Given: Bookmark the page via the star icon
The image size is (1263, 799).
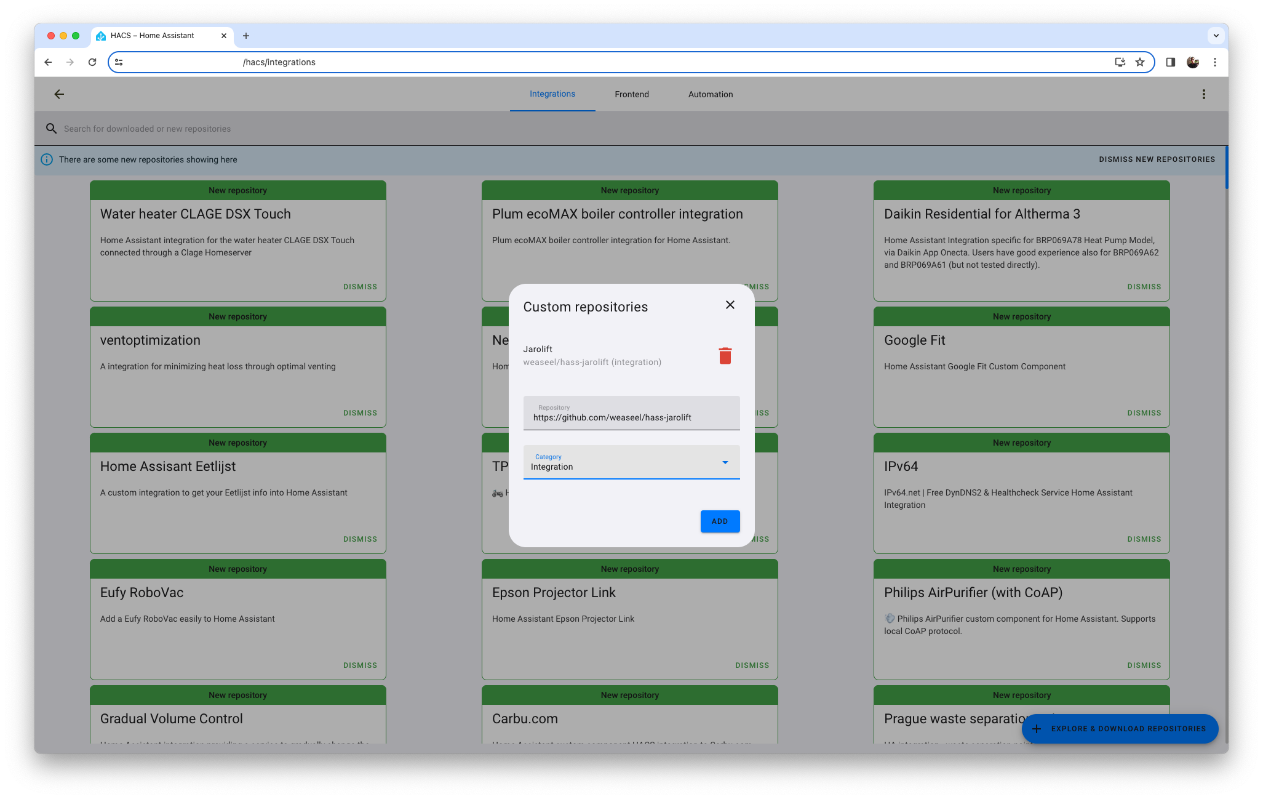Looking at the screenshot, I should pos(1140,62).
